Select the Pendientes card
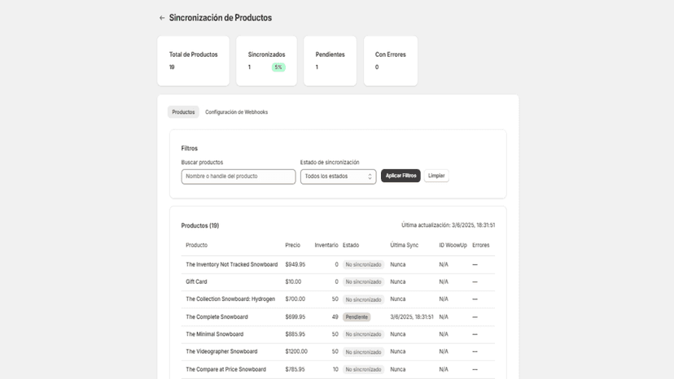Screen dimensions: 674x379 pos(330,61)
